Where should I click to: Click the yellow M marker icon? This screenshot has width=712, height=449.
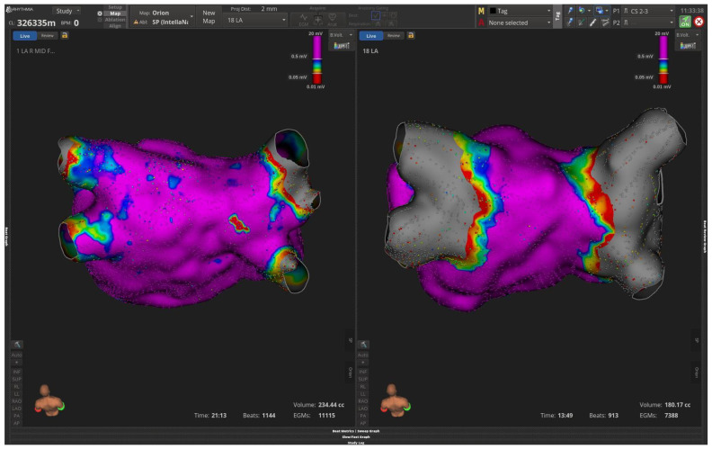[481, 11]
